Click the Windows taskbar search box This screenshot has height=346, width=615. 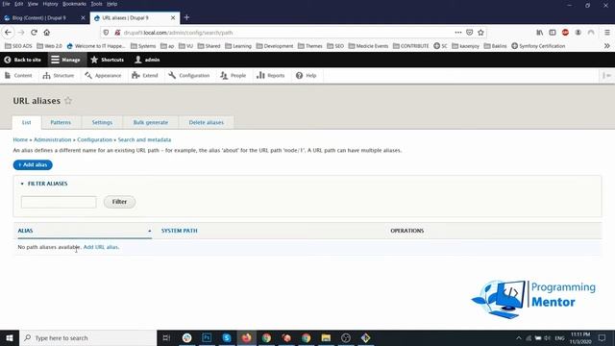pyautogui.click(x=87, y=337)
